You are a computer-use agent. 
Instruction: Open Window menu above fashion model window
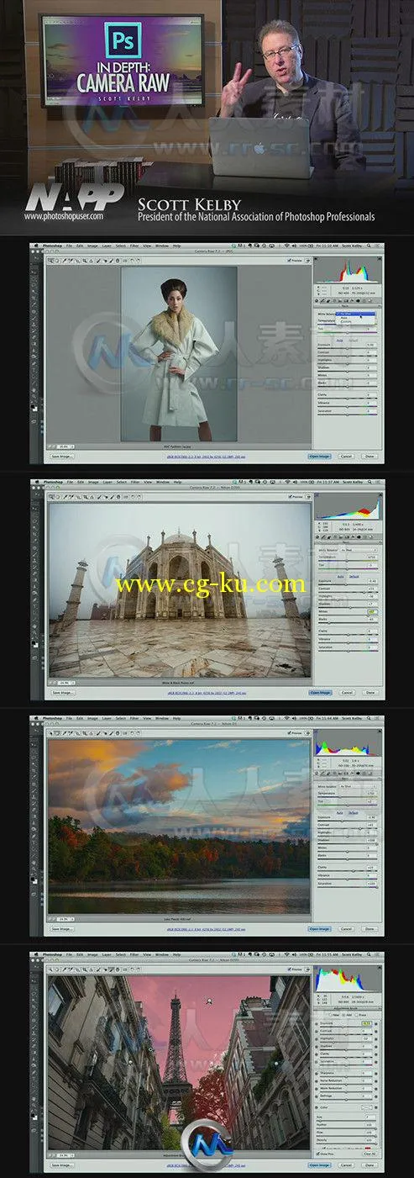[x=162, y=246]
